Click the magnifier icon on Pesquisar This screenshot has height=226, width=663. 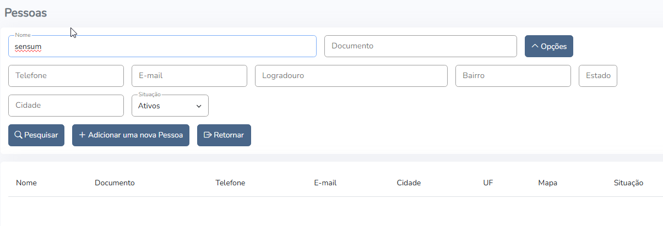pos(18,135)
